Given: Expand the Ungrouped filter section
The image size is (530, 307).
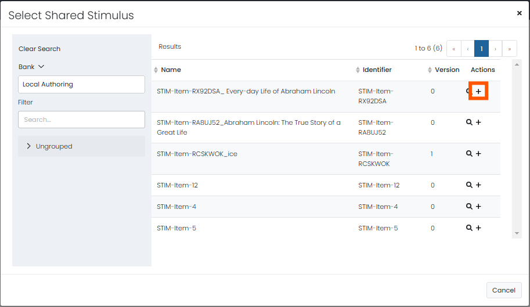Looking at the screenshot, I should [x=81, y=146].
